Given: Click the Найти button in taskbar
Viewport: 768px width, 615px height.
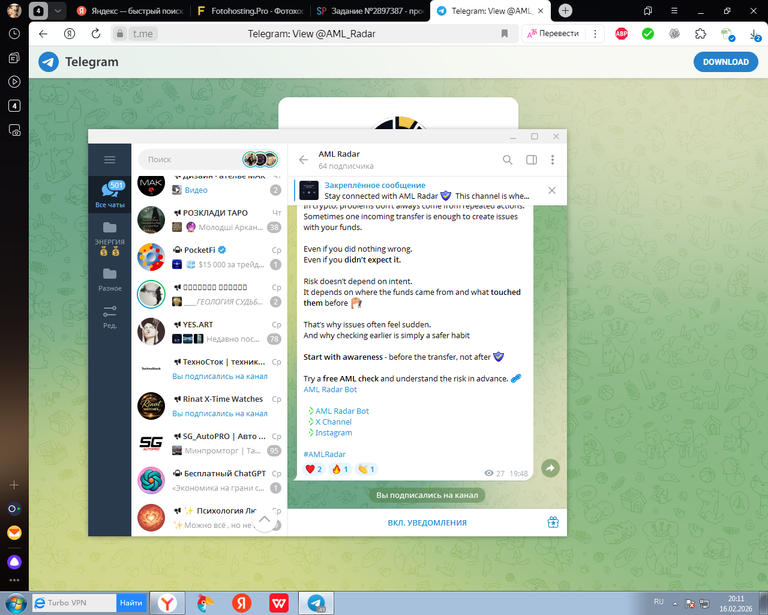Looking at the screenshot, I should pyautogui.click(x=131, y=603).
